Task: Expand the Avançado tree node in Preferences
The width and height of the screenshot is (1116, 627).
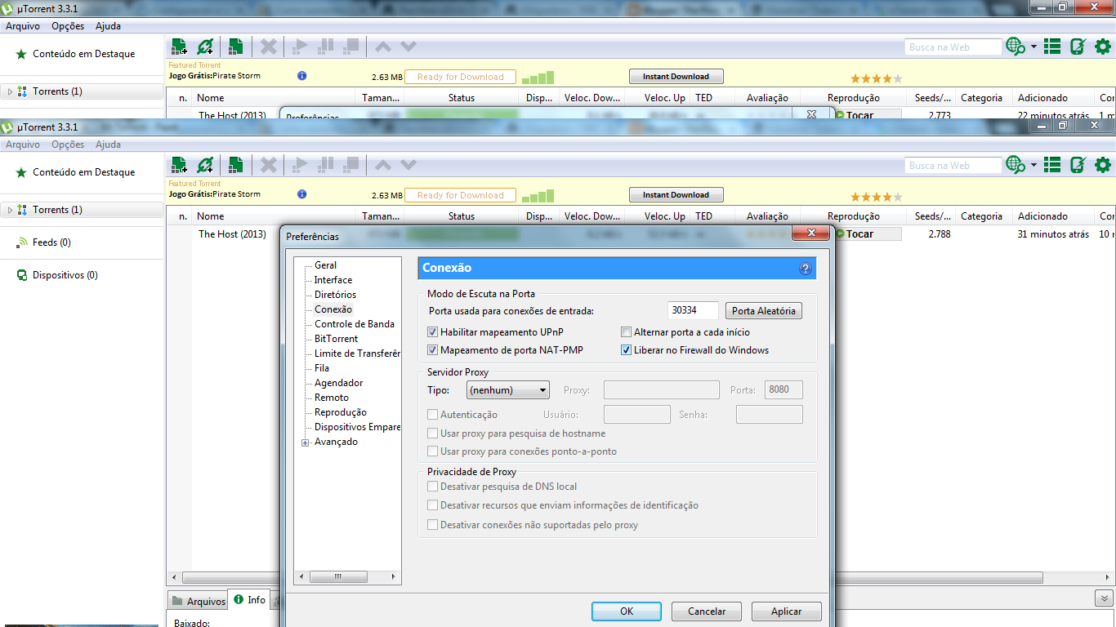Action: 306,442
